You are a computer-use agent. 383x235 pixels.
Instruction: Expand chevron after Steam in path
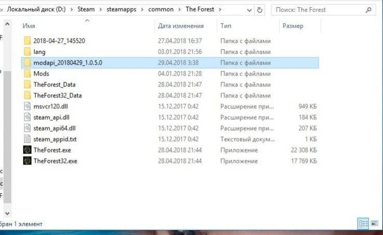100,10
